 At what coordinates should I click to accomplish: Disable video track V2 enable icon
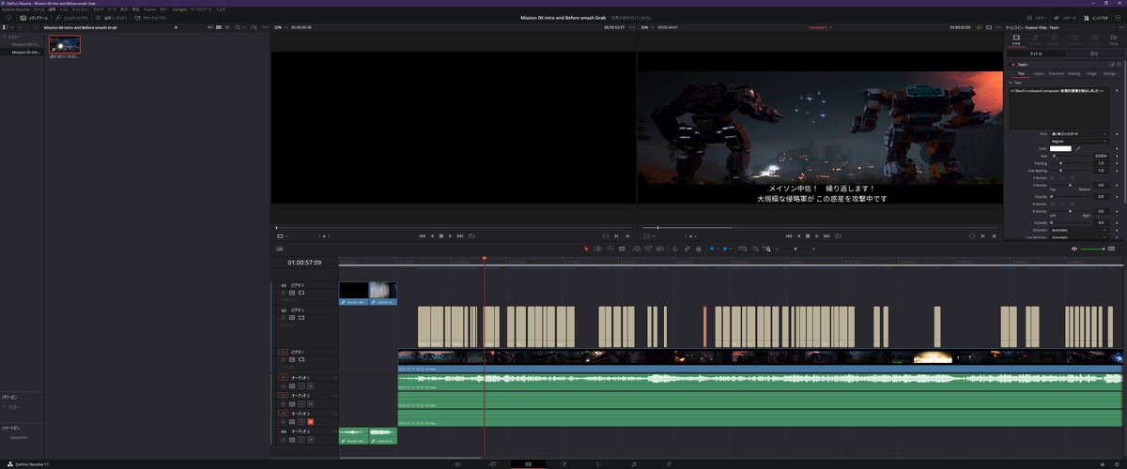[x=301, y=318]
